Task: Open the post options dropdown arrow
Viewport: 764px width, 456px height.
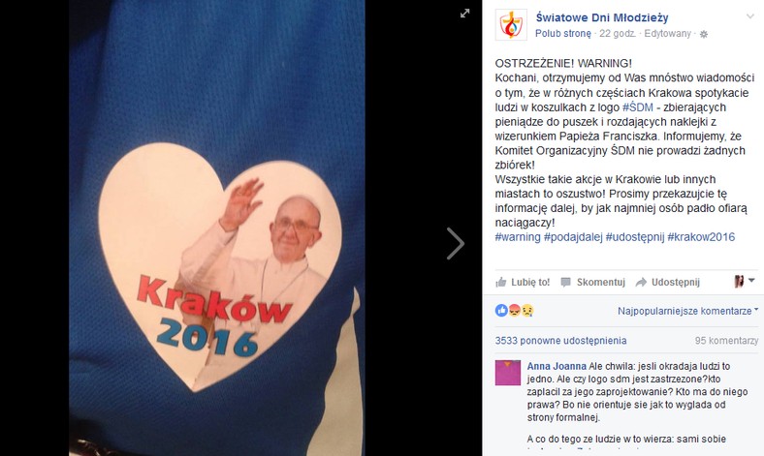Action: coord(749,16)
